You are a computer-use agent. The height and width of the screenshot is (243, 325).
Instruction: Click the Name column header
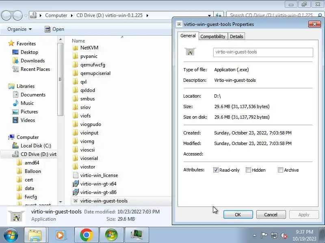[78, 41]
